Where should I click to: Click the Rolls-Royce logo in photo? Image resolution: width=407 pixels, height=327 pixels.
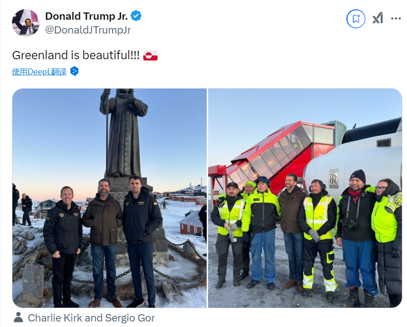click(334, 179)
